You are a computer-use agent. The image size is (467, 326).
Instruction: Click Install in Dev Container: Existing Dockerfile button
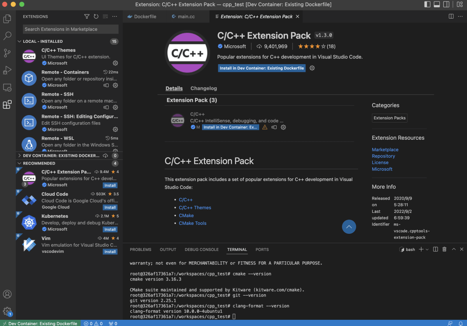[262, 68]
